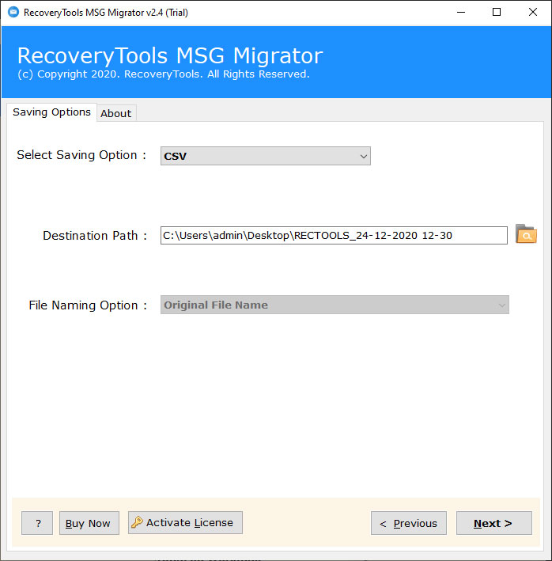Click the 'Destination Path :' label
This screenshot has width=552, height=561.
pos(95,236)
